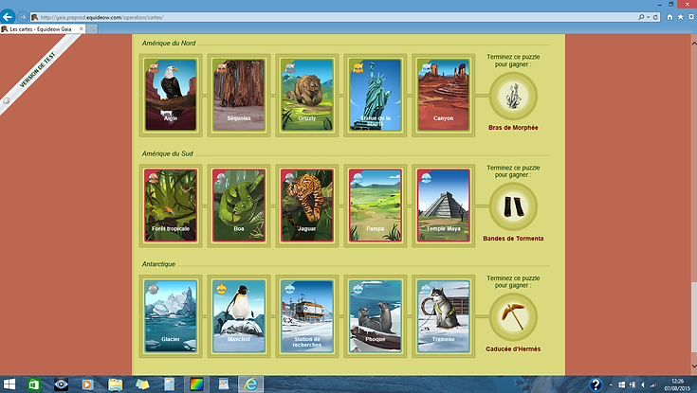Click the Bandes de Tormenta reward icon
The width and height of the screenshot is (697, 393).
(x=513, y=206)
